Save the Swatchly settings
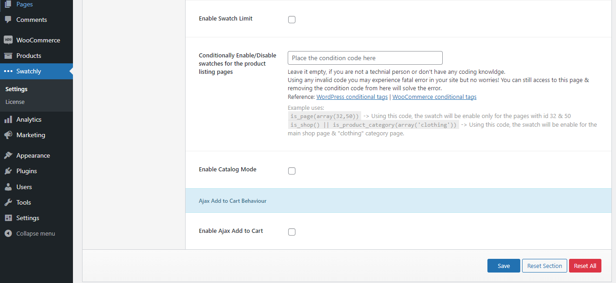 coord(503,266)
